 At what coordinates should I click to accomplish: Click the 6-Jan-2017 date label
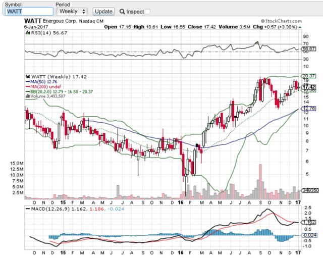36,27
